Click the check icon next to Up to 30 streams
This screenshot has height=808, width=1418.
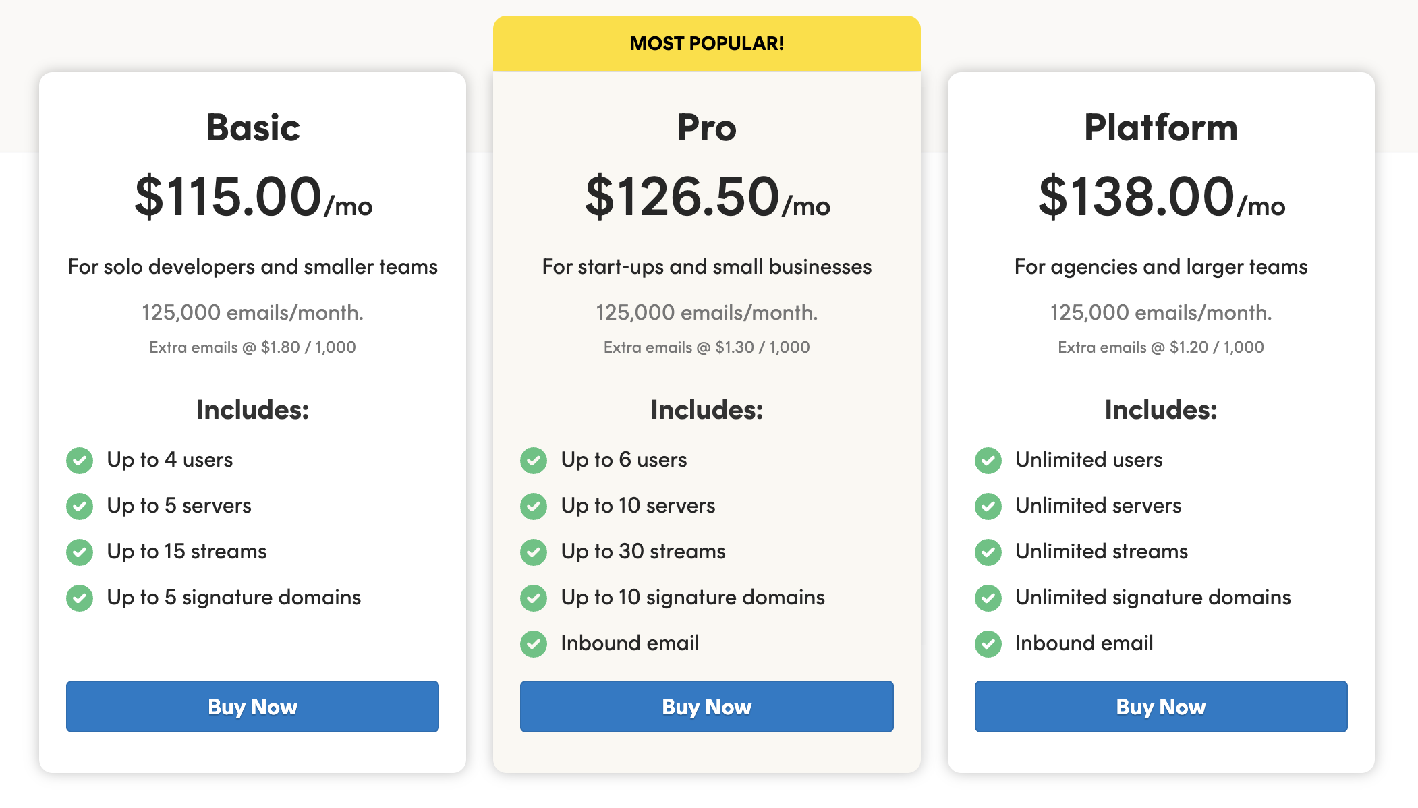point(534,552)
